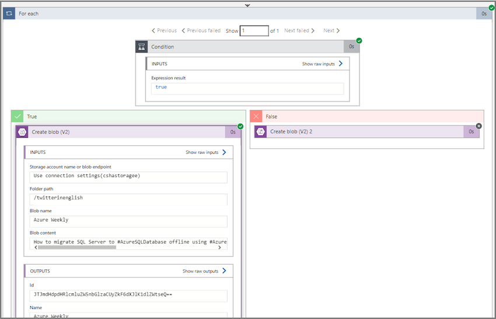
Task: Click the green checkmark icon on True branch
Action: tap(18, 117)
